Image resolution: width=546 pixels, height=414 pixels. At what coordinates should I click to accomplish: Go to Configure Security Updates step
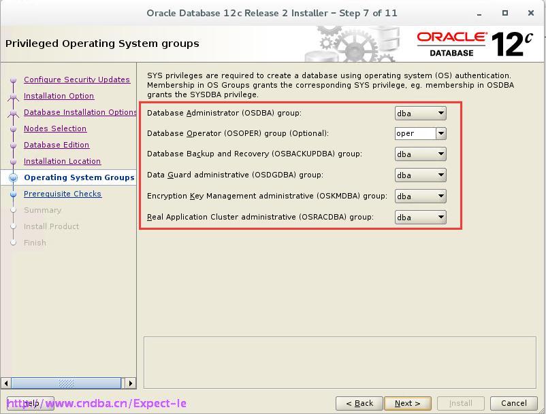(x=77, y=80)
